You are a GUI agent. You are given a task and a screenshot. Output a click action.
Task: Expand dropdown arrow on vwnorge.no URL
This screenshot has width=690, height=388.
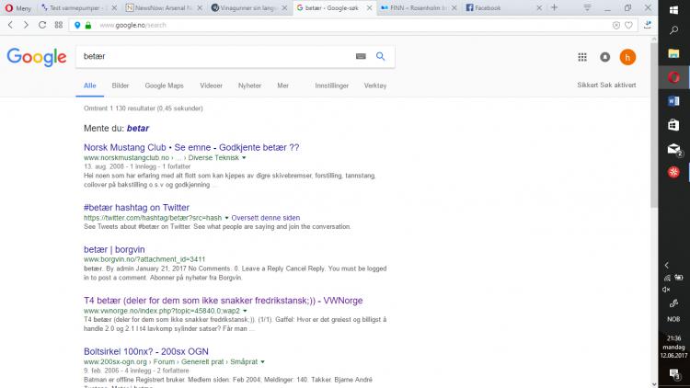245,311
